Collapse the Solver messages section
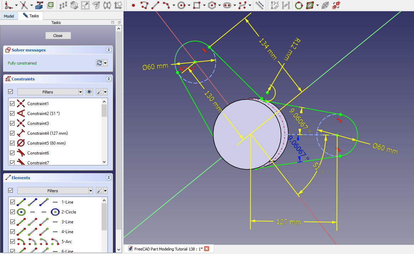Viewport: 414px width, 254px height. [x=109, y=50]
